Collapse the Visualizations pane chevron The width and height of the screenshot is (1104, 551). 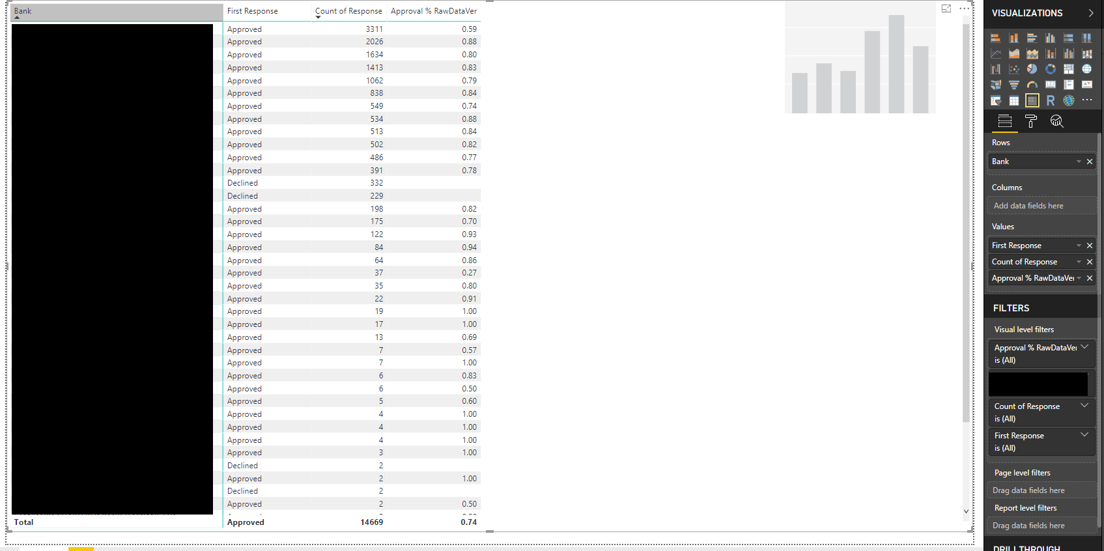click(x=1091, y=13)
